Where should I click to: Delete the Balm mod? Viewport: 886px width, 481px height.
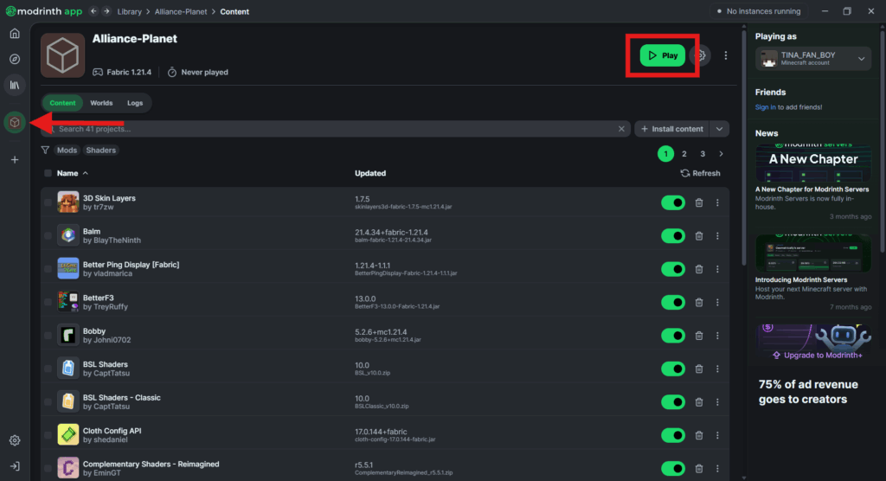699,236
